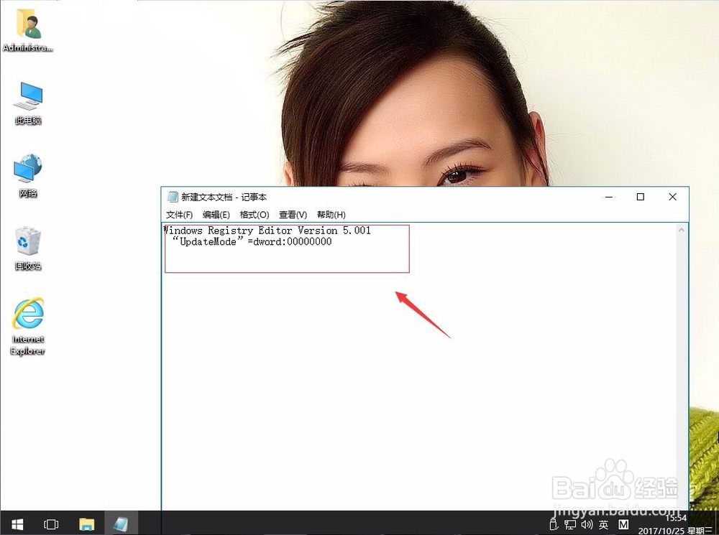Open the 帮助 menu
719x535 pixels.
click(x=330, y=214)
